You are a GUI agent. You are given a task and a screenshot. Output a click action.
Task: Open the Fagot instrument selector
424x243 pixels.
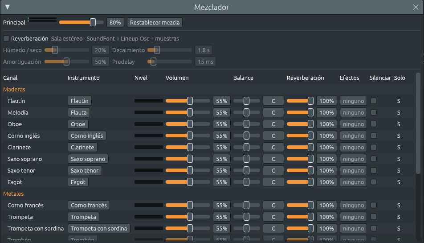[78, 182]
